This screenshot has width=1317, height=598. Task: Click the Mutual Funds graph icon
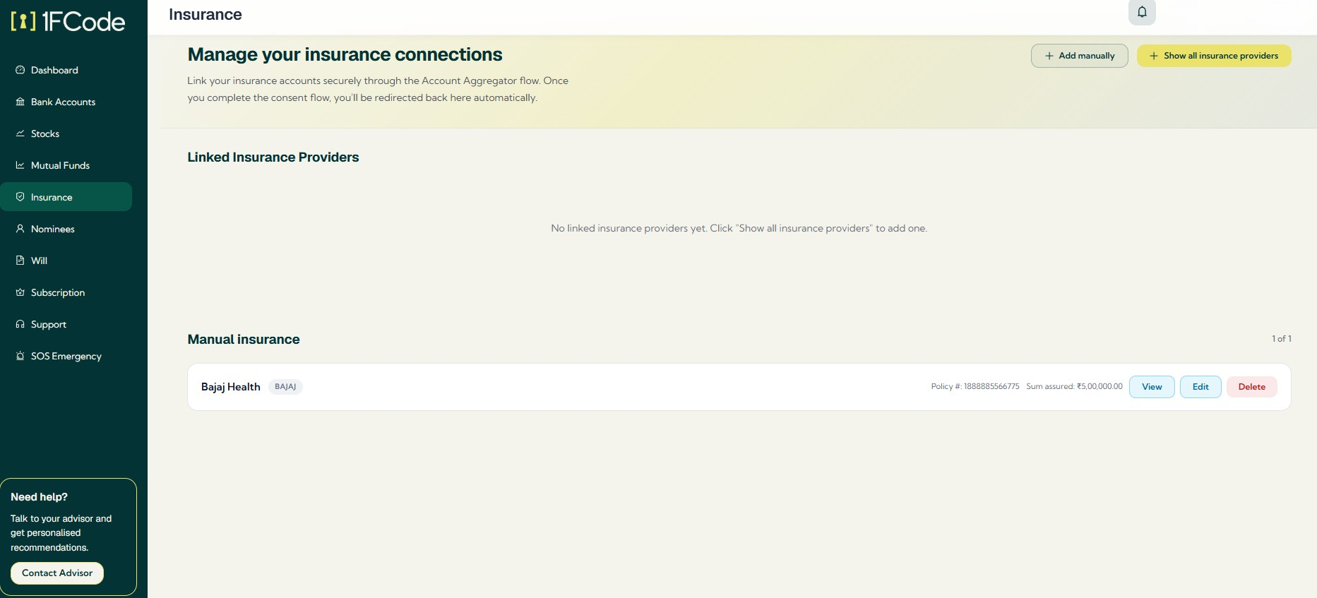point(20,165)
